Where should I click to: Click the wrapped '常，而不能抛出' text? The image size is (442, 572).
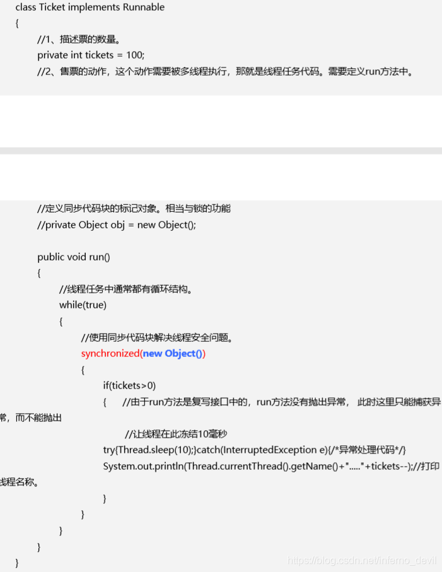31,417
